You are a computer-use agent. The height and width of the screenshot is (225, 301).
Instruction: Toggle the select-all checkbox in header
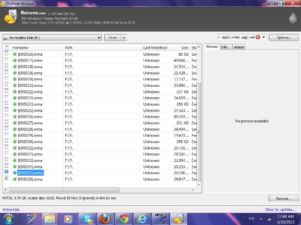pos(6,47)
